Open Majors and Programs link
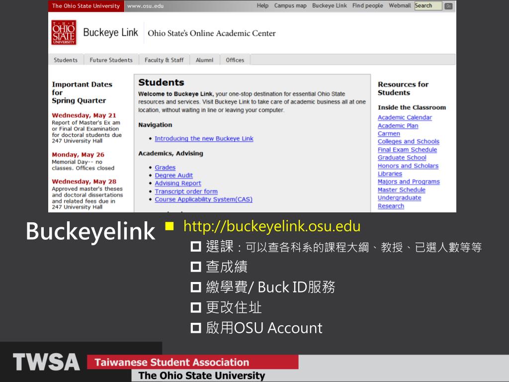The height and width of the screenshot is (382, 509). [x=409, y=182]
